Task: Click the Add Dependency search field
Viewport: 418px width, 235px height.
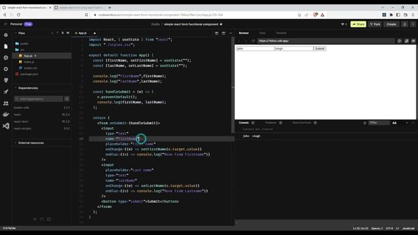Action: point(39,99)
